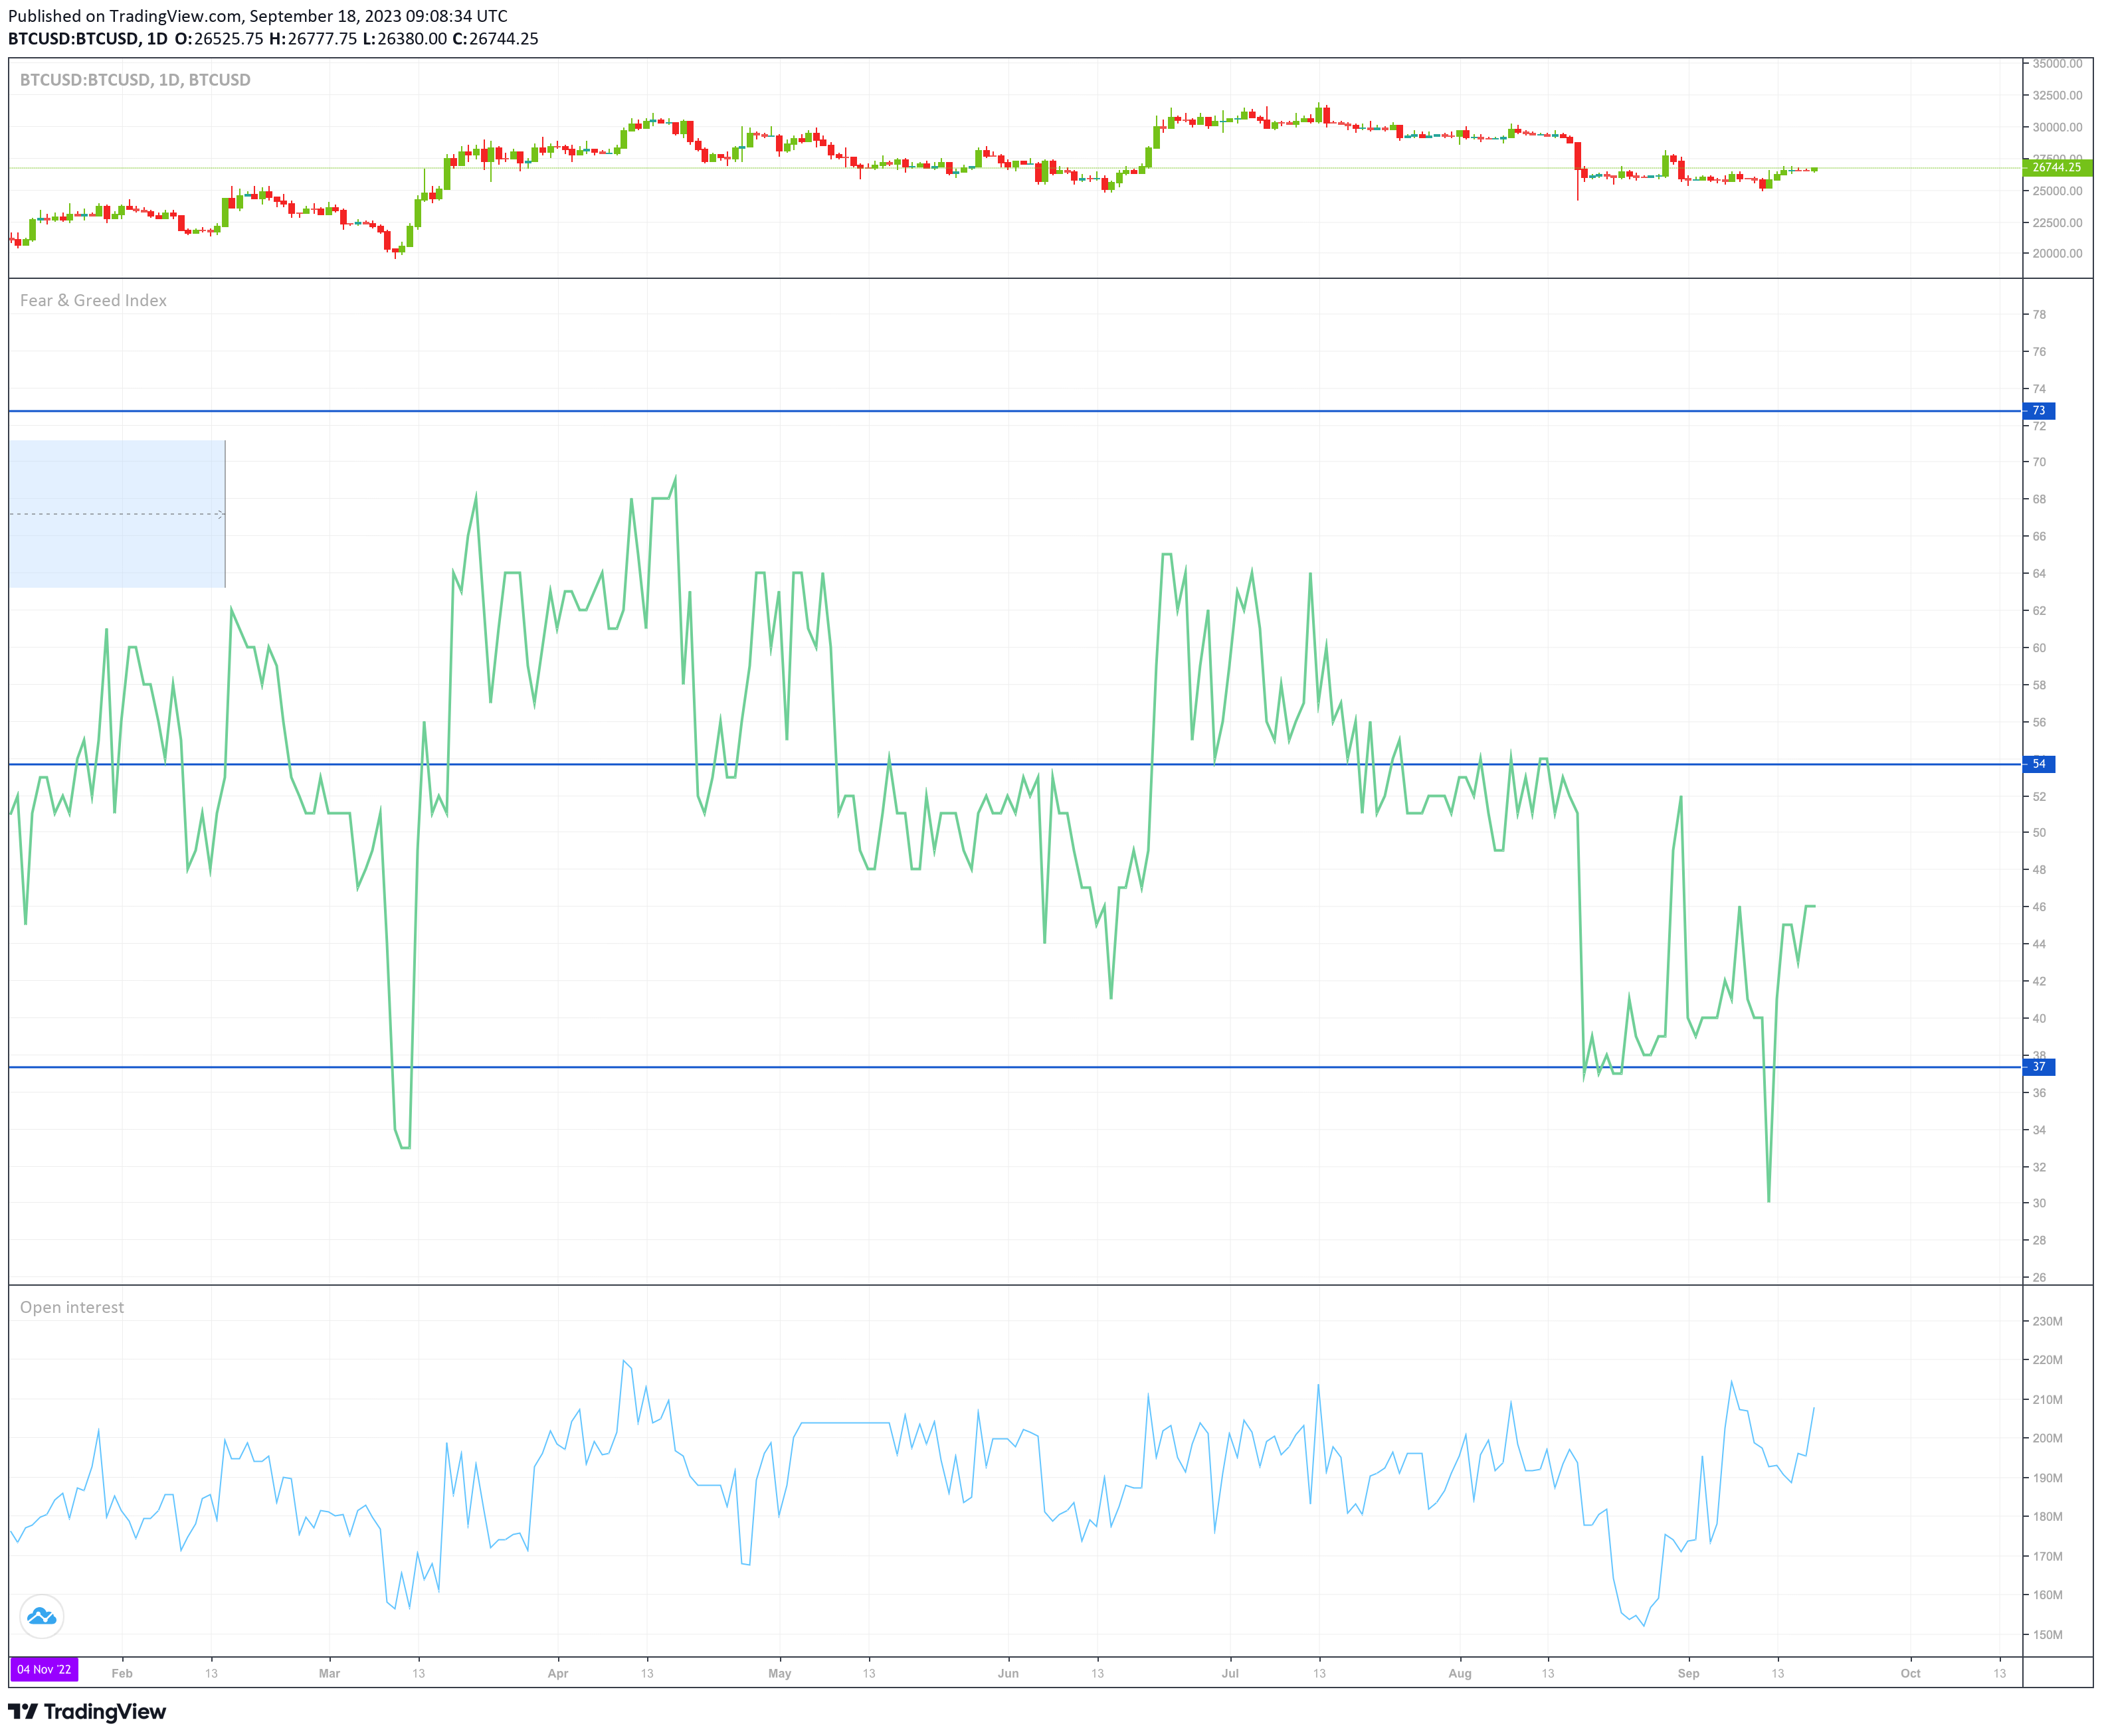Click the 26 tick on Fear & Greed axis

click(x=2039, y=1277)
